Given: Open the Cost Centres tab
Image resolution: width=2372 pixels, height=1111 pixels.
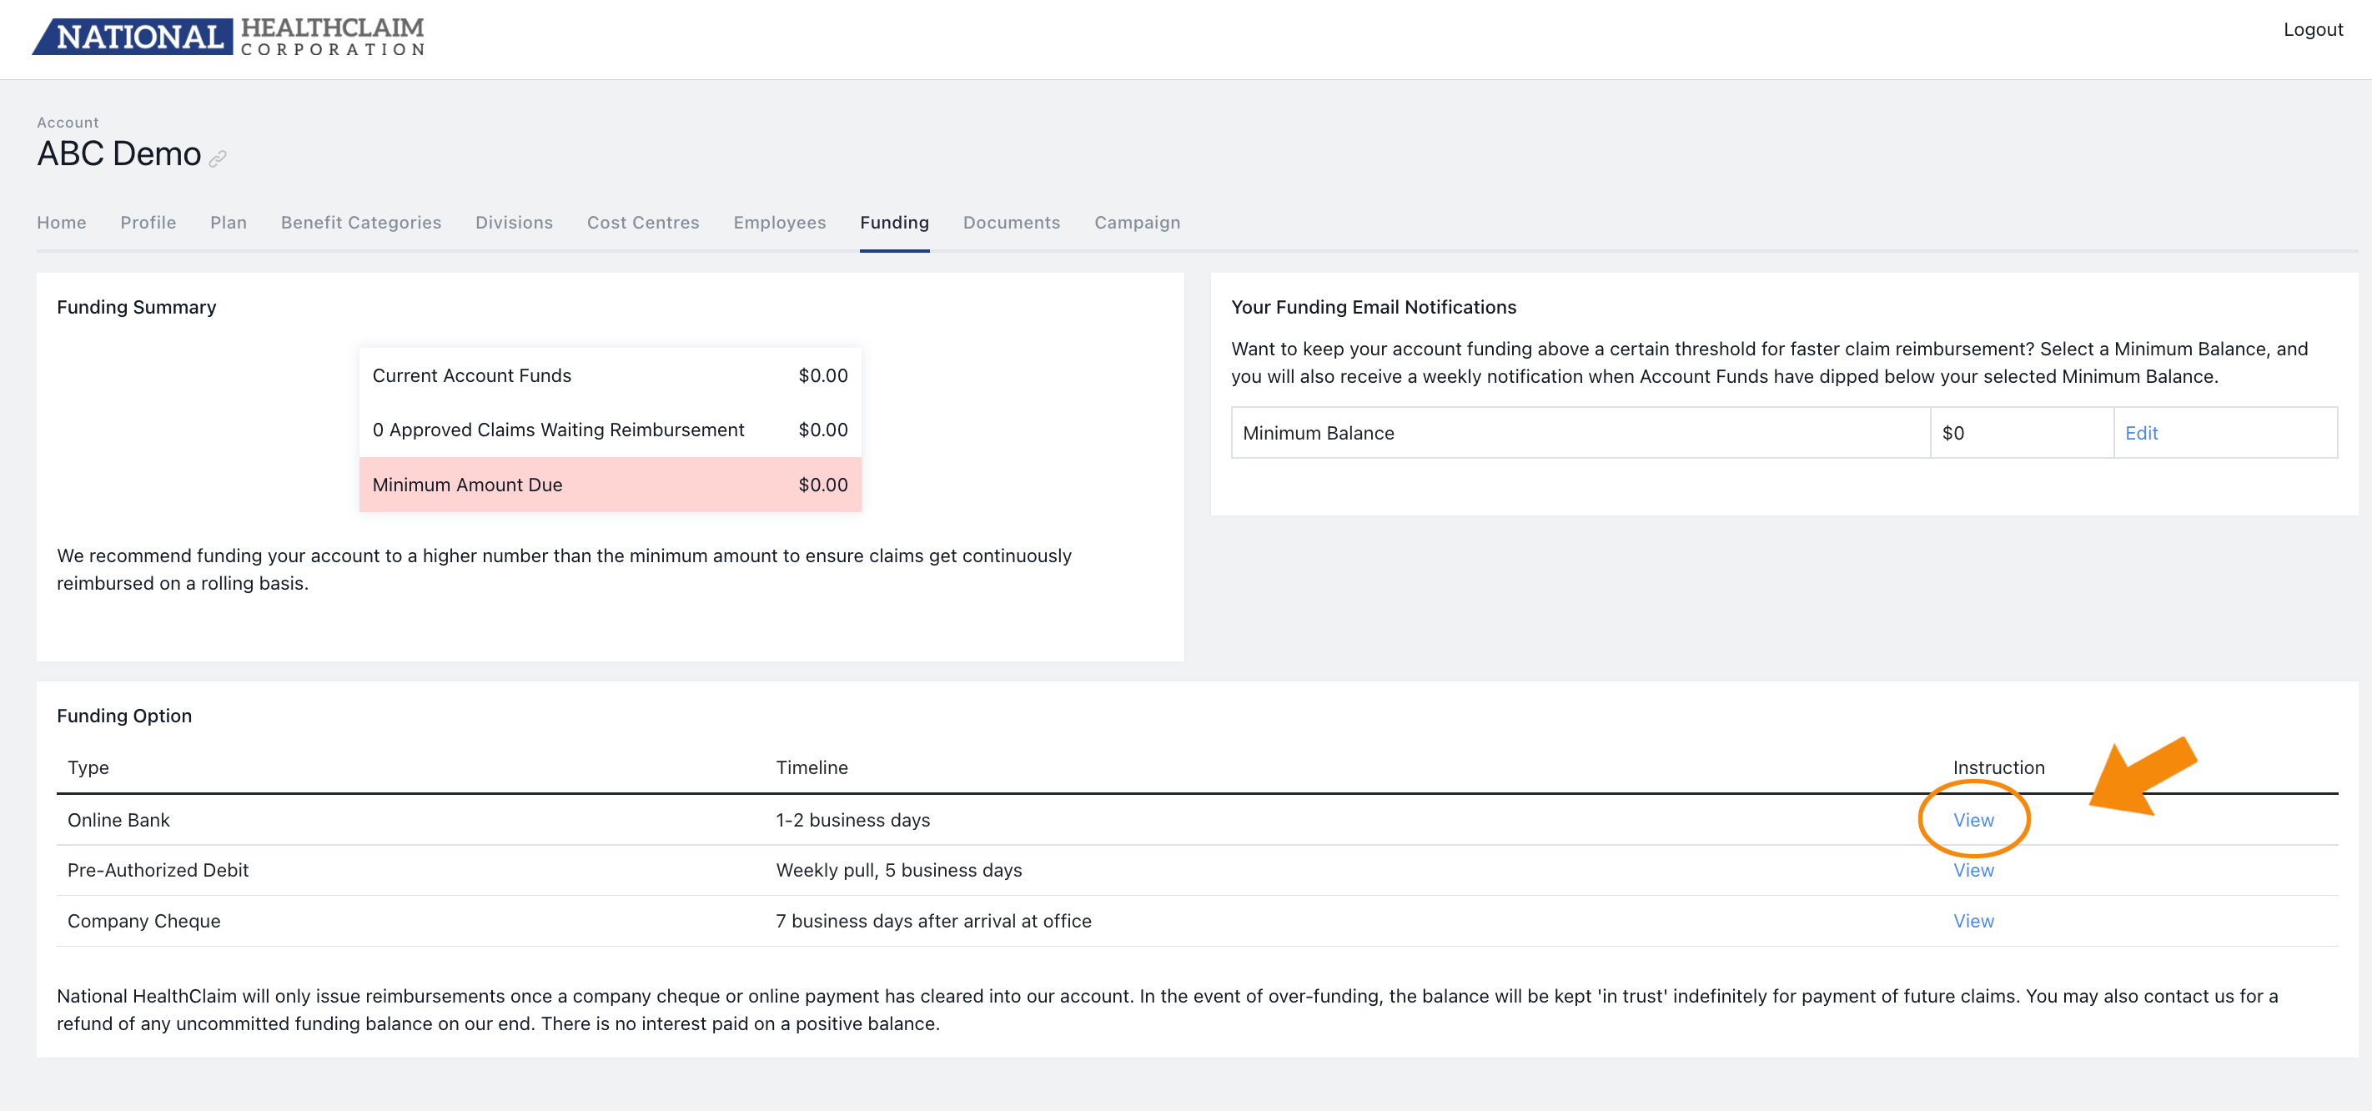Looking at the screenshot, I should tap(643, 222).
